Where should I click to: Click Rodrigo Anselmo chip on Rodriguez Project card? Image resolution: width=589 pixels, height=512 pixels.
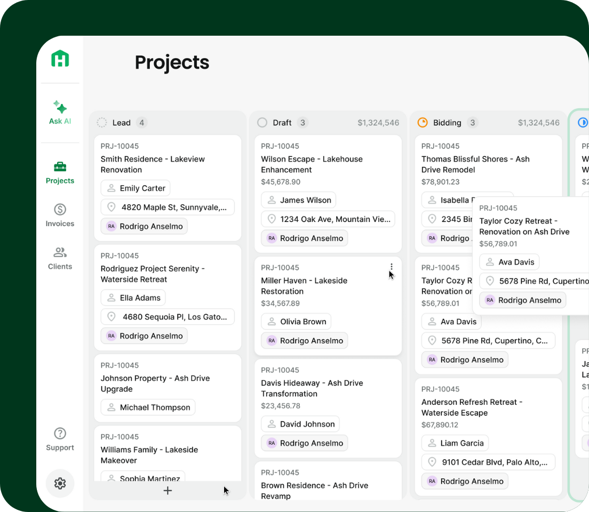click(144, 336)
